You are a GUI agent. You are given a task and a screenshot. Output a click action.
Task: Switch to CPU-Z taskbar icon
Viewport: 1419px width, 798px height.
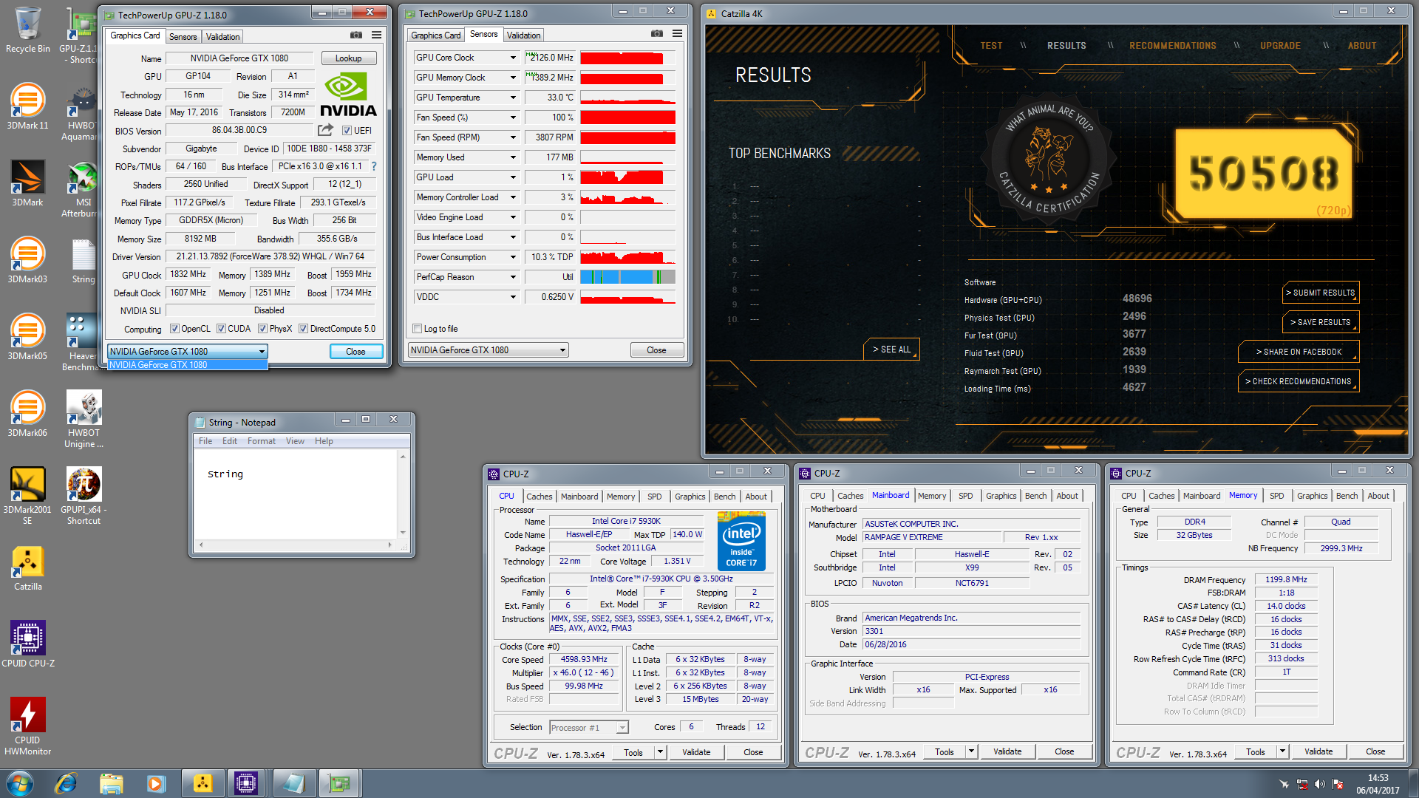(246, 782)
